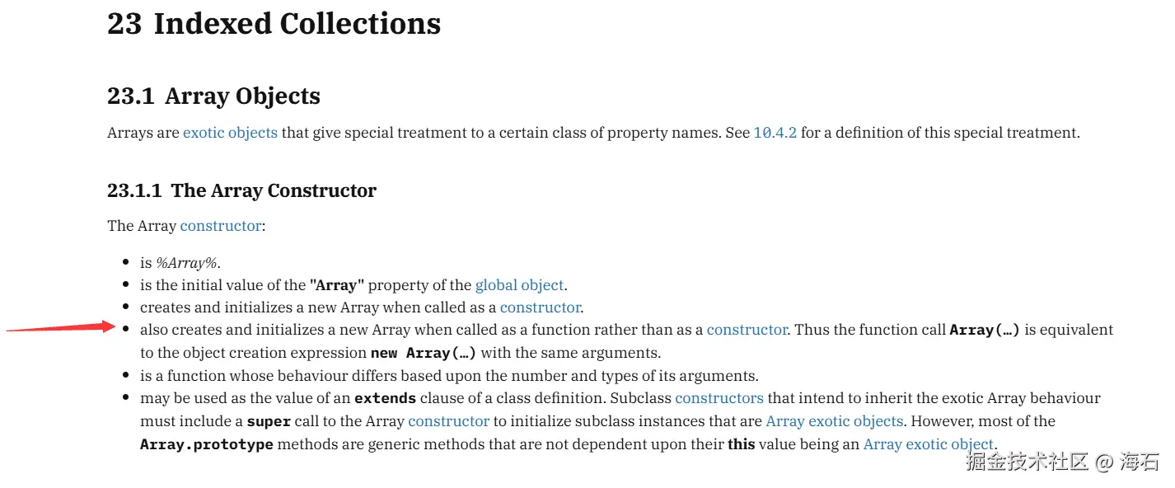The image size is (1175, 488).
Task: Follow the 10.4.2 section reference link
Action: (x=775, y=133)
